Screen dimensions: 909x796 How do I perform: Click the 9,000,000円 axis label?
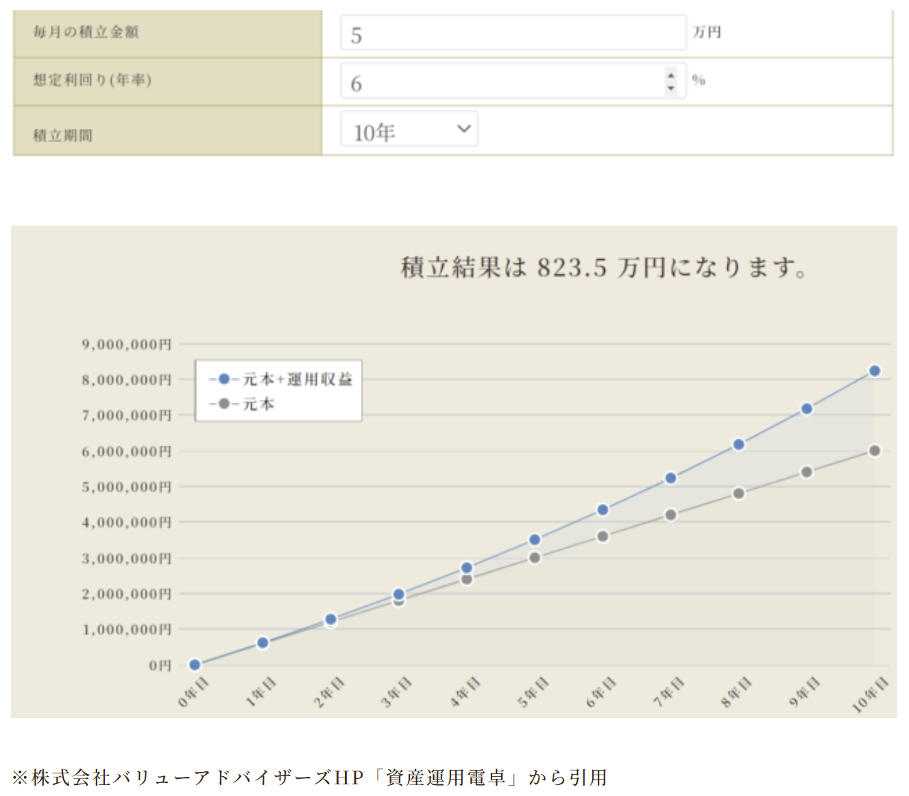127,344
